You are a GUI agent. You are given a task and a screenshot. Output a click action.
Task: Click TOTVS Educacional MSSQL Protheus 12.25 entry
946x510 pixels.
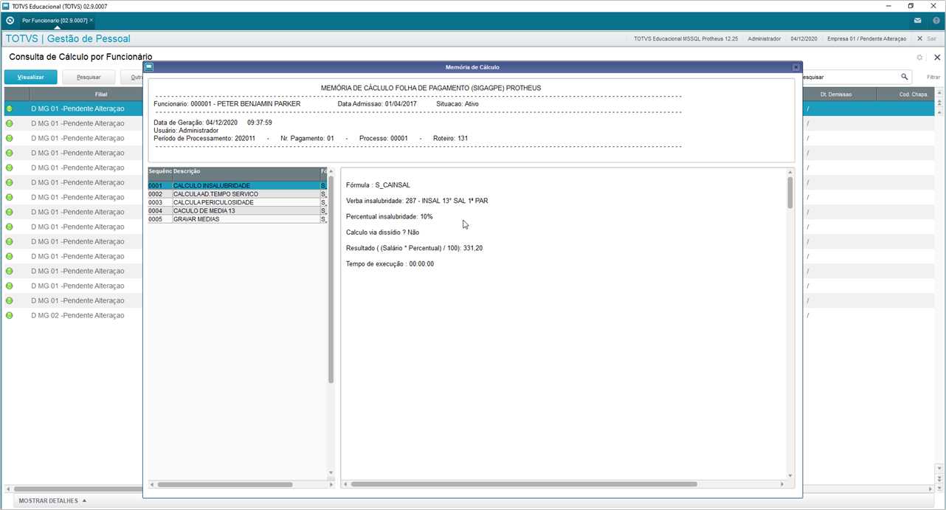point(686,38)
